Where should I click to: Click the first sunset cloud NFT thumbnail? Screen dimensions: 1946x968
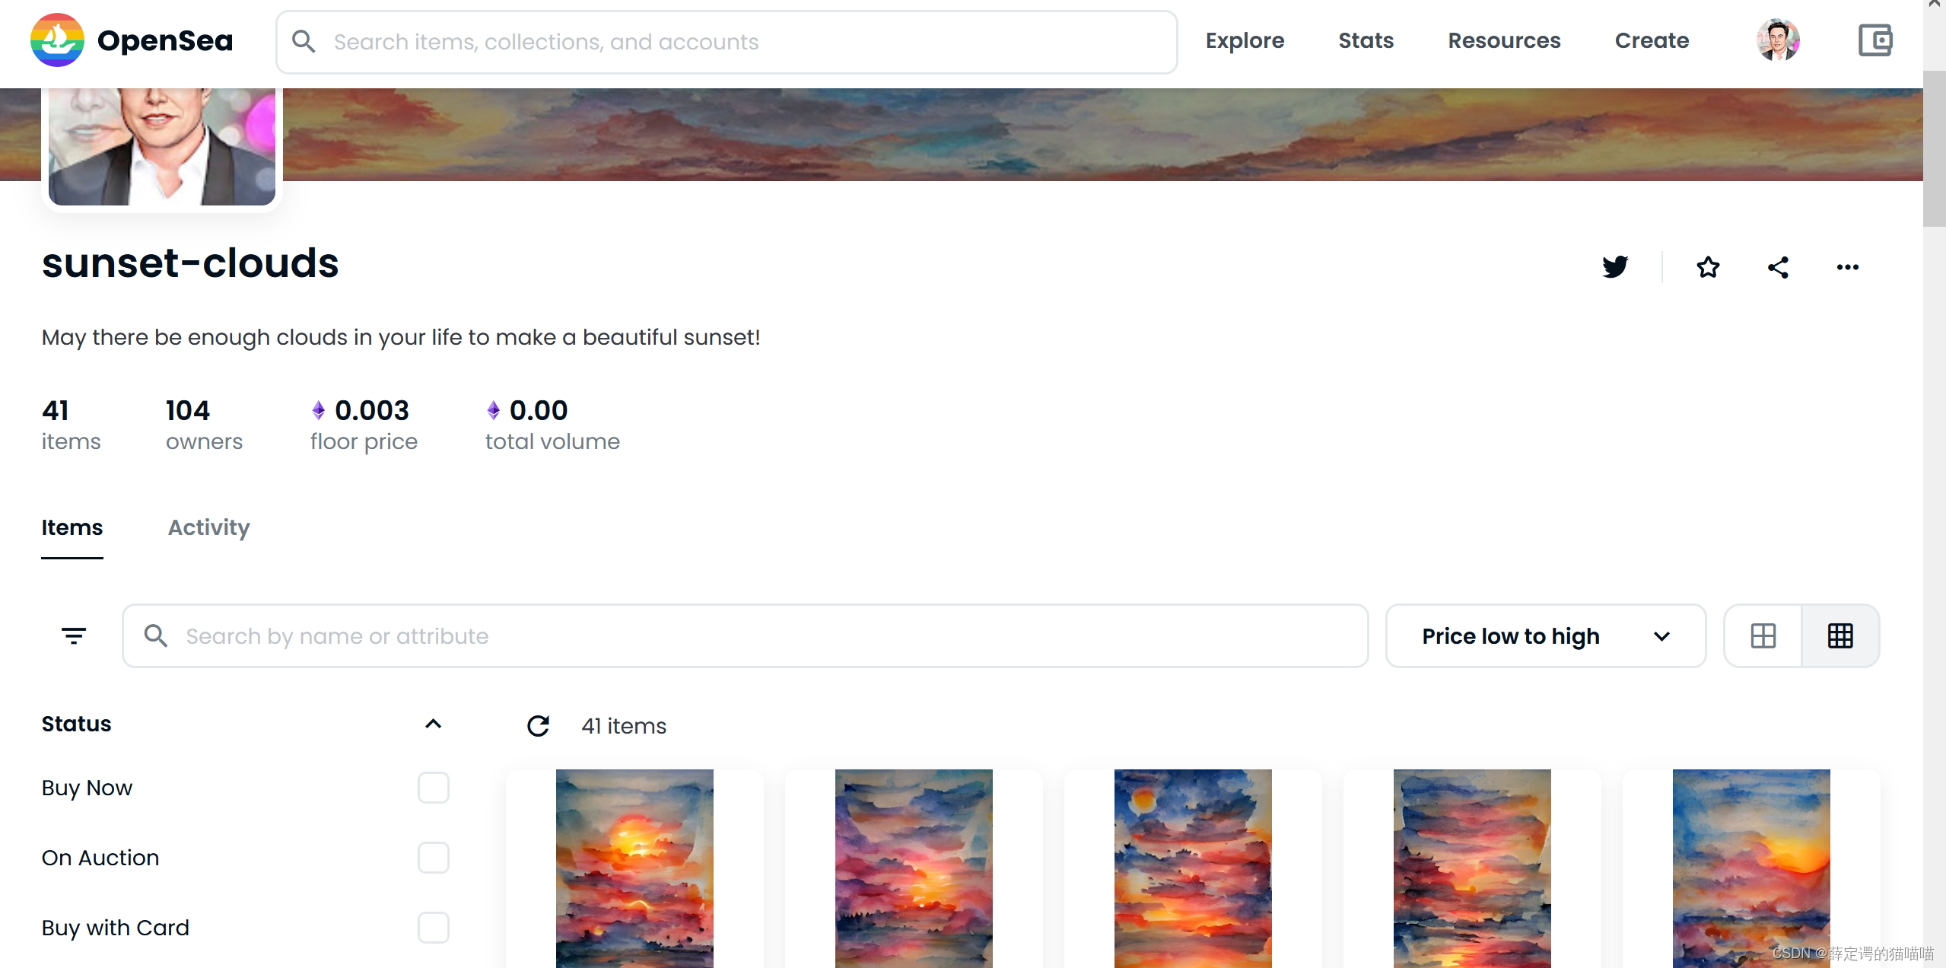tap(635, 866)
